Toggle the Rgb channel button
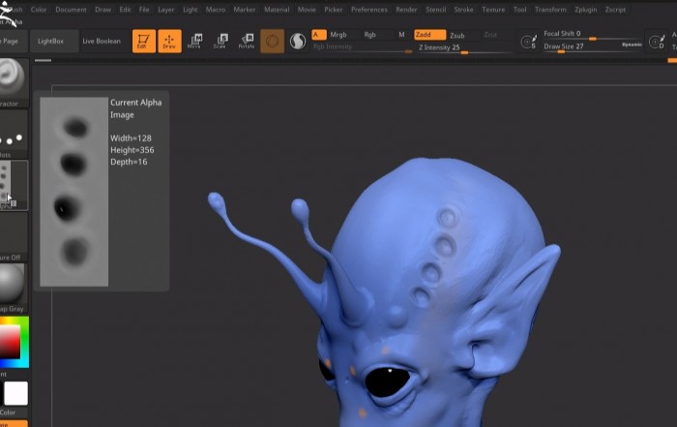Screen dimensions: 677x427 (x=370, y=35)
